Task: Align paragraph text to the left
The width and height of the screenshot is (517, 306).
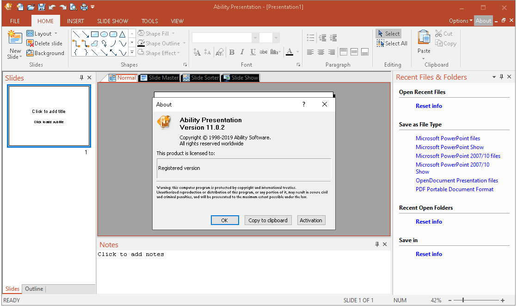Action: click(x=310, y=52)
